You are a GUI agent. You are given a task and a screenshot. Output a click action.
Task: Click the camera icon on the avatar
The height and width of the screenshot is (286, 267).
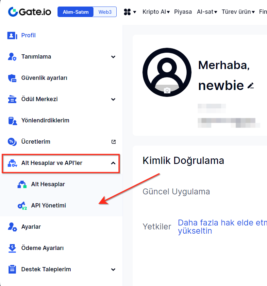pyautogui.click(x=167, y=91)
